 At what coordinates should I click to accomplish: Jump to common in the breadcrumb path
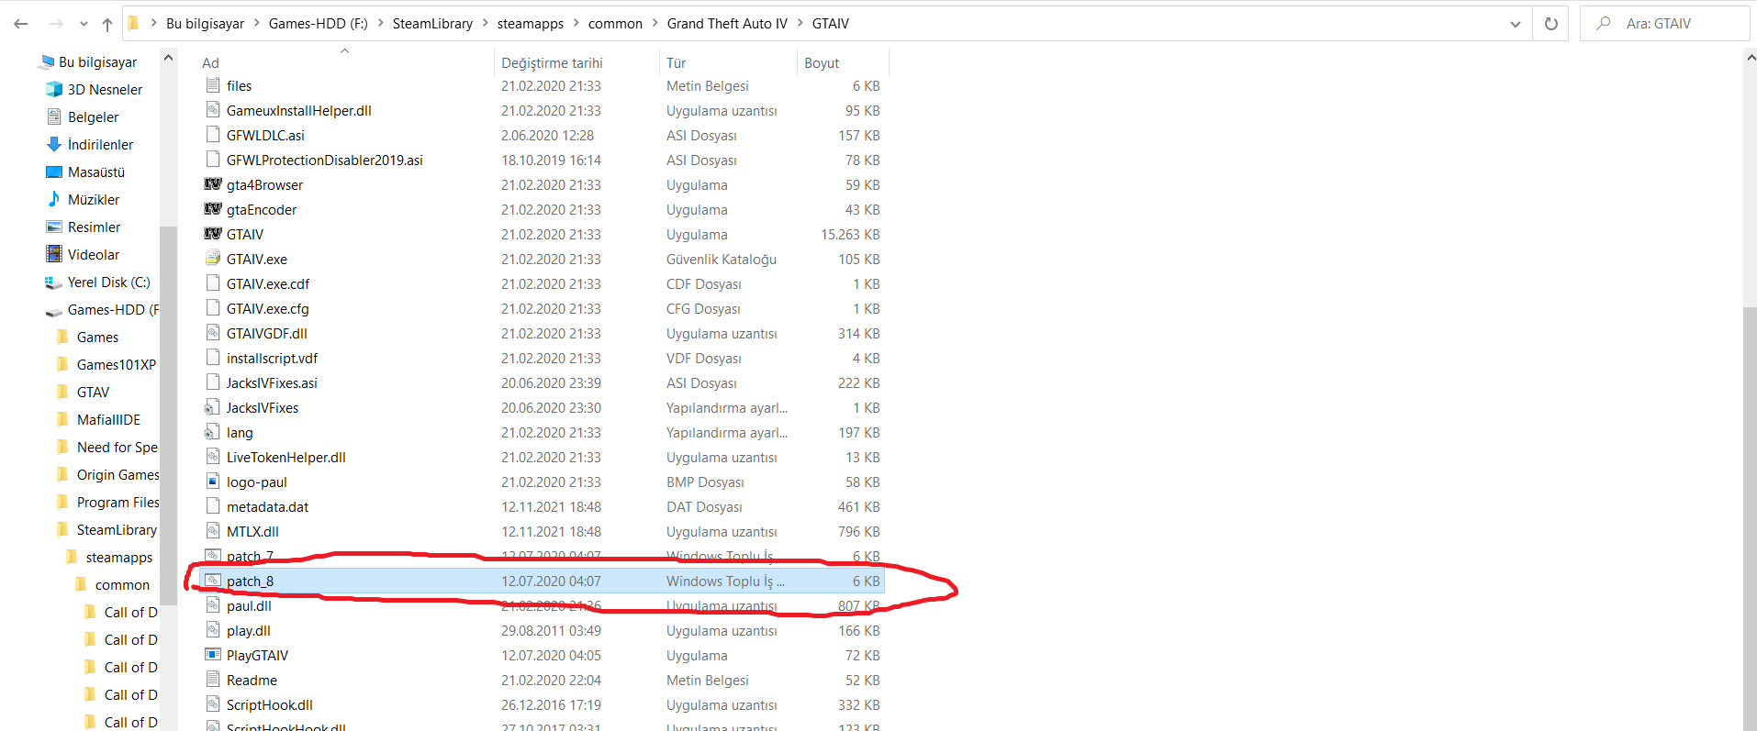615,24
